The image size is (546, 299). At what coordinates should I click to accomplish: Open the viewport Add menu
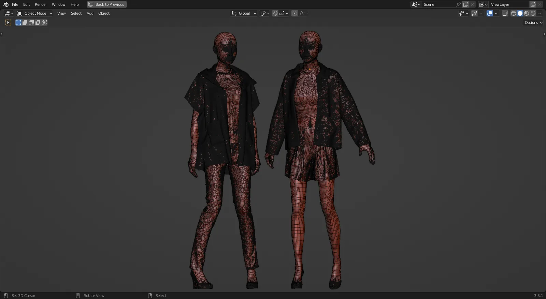click(90, 13)
